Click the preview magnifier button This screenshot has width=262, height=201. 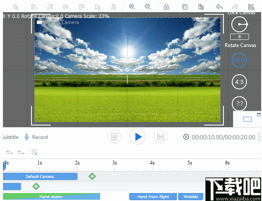click(114, 137)
